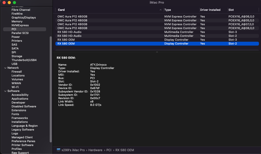
Task: Select RX 580 HD-Audio row in Slot-2
Action: (x=157, y=36)
